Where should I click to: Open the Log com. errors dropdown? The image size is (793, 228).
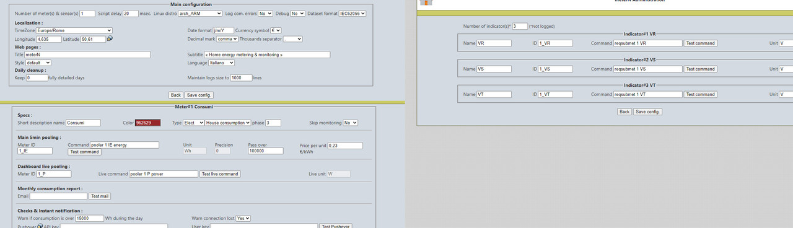point(265,13)
